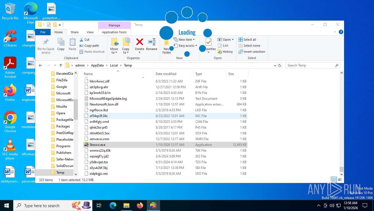Click the Edit button in the Open group
This screenshot has height=211, width=374.
pos(223,46)
